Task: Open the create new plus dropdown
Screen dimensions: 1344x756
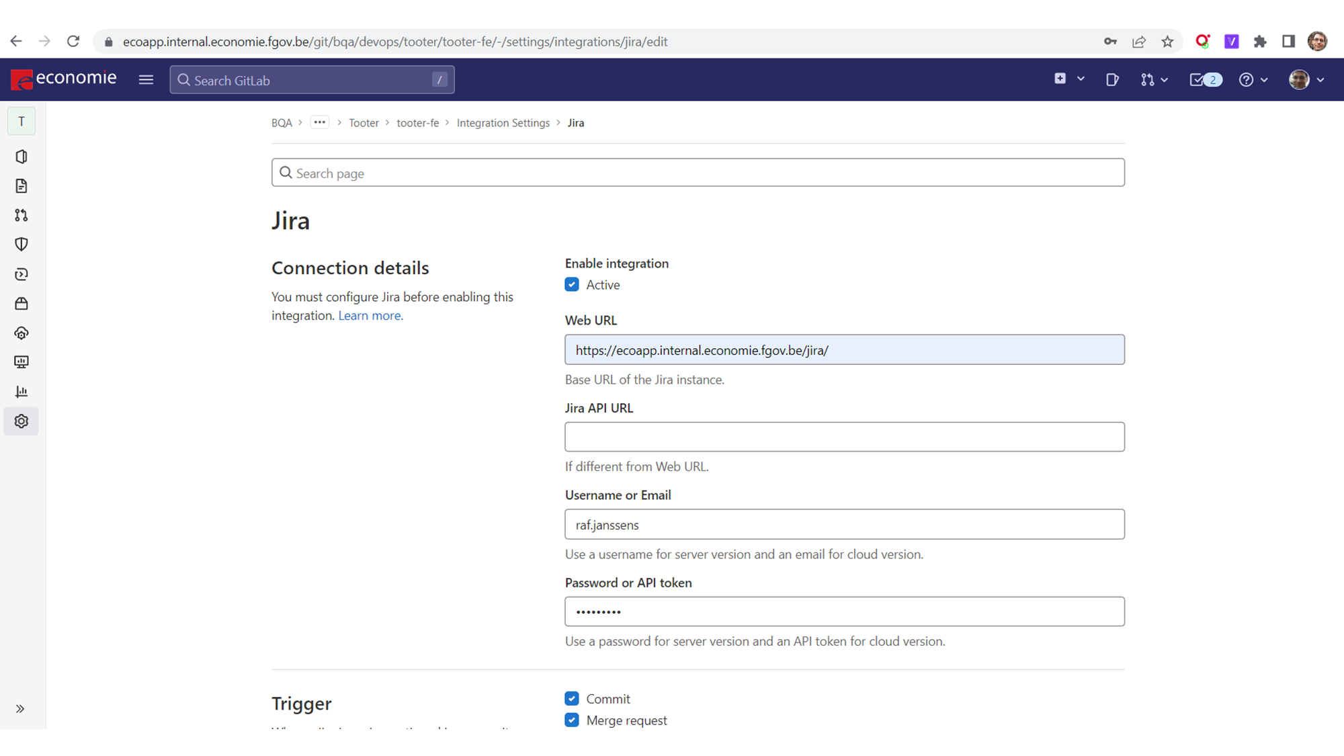Action: (1068, 79)
